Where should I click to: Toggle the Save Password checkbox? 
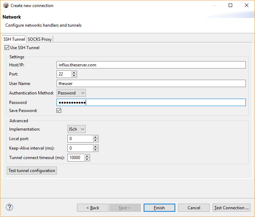point(59,111)
